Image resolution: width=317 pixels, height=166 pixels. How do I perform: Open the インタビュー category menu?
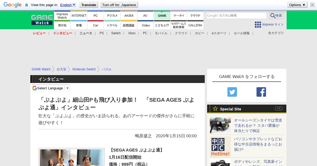(63, 33)
